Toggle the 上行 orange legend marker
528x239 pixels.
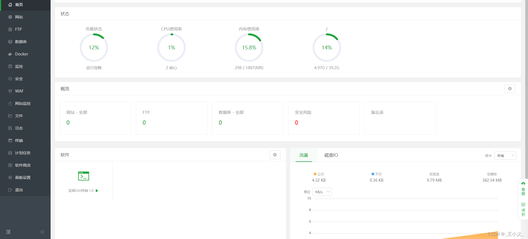[x=315, y=174]
